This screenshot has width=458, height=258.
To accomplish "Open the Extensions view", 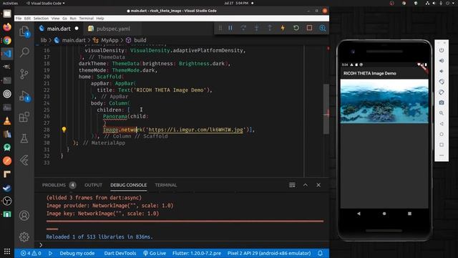I will click(x=24, y=117).
